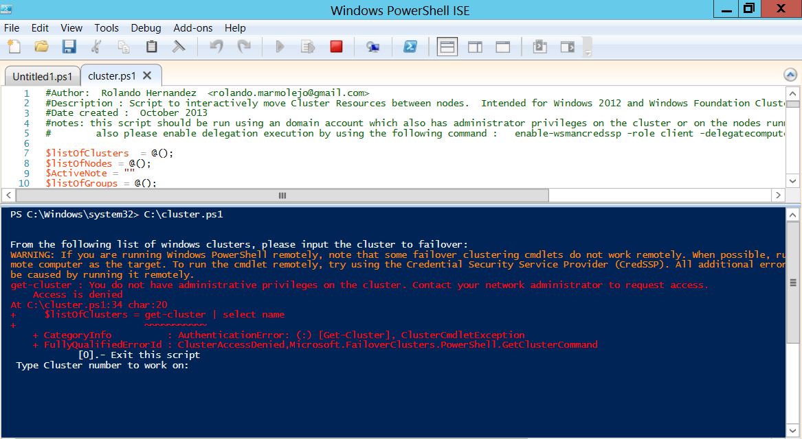Show the Command Add-on window icon
This screenshot has width=802, height=439.
(540, 47)
